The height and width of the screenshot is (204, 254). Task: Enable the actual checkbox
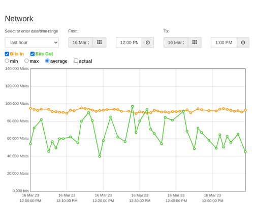point(76,61)
